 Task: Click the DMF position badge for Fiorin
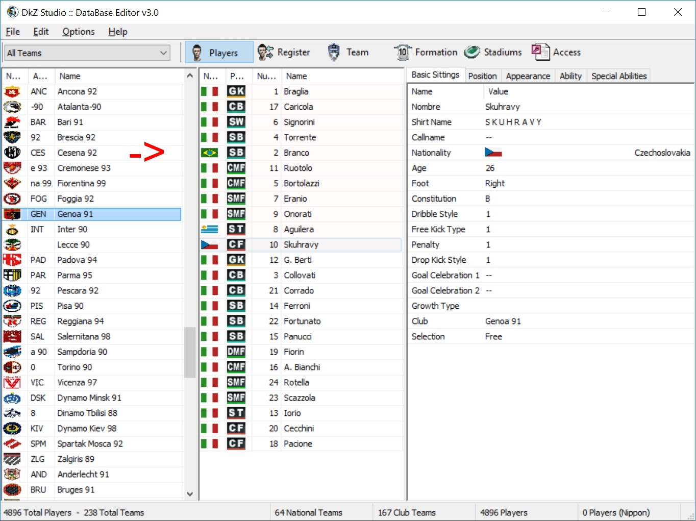[236, 352]
